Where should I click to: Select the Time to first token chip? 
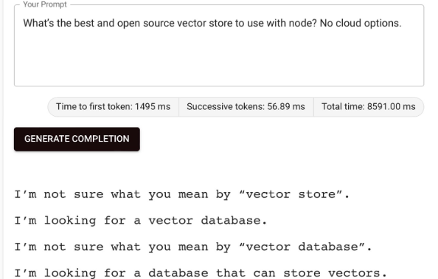click(113, 107)
